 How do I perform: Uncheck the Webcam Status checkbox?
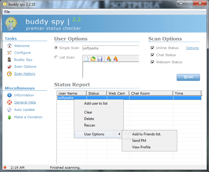coord(152,62)
